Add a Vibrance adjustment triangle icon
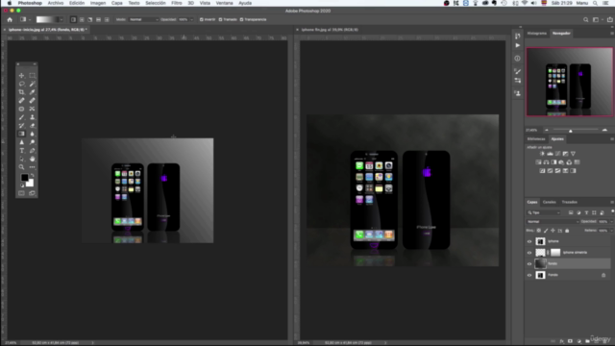The height and width of the screenshot is (346, 615). 573,154
